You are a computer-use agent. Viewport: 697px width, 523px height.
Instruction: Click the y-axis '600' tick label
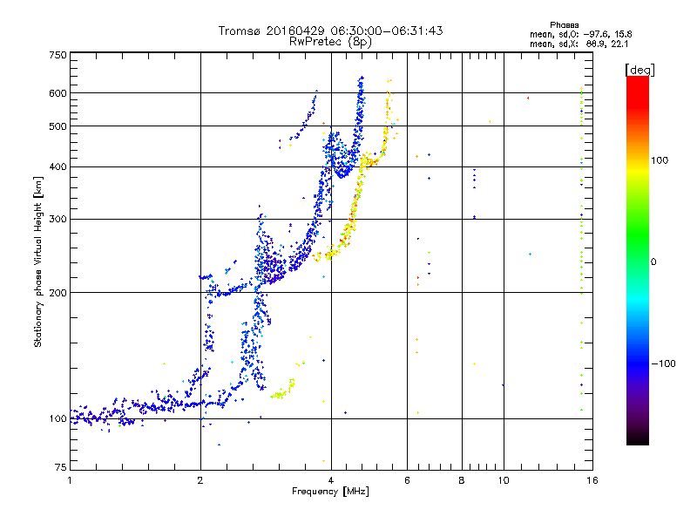point(58,93)
